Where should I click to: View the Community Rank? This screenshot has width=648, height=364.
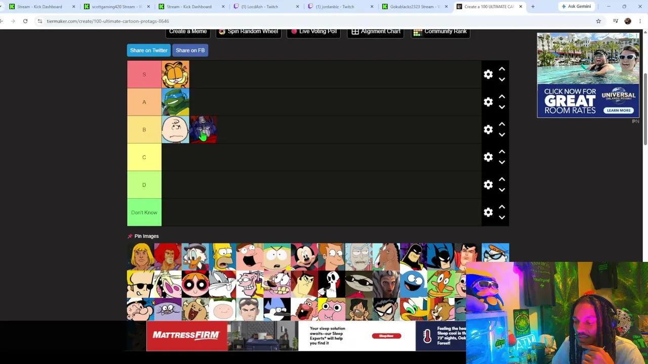pos(440,32)
